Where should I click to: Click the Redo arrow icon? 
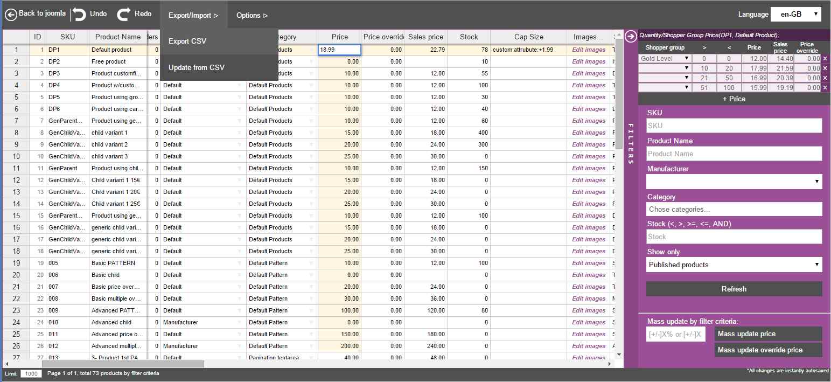(x=124, y=15)
